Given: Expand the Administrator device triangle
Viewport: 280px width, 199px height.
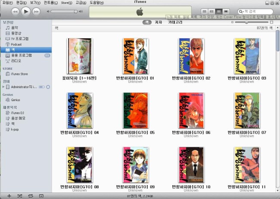Looking at the screenshot, I should click(3, 87).
